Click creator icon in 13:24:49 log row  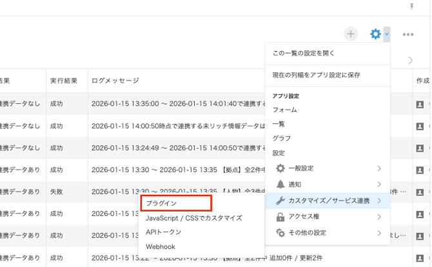[x=420, y=148]
